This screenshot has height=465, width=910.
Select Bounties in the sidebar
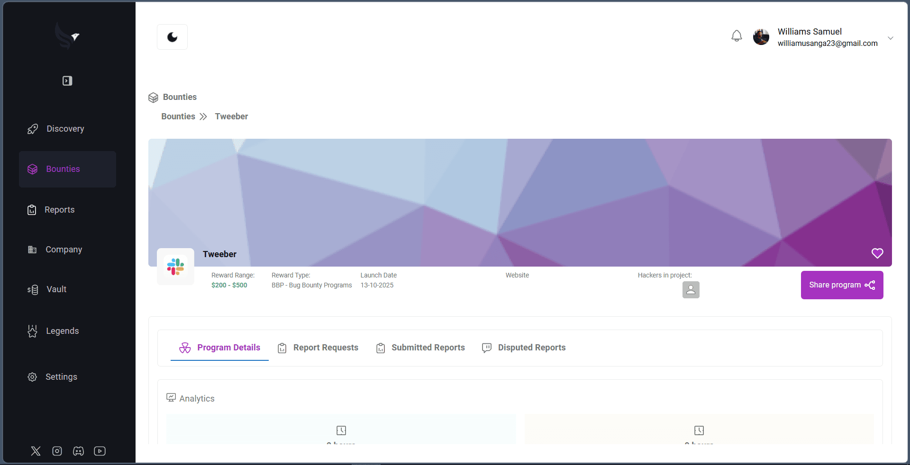[67, 169]
